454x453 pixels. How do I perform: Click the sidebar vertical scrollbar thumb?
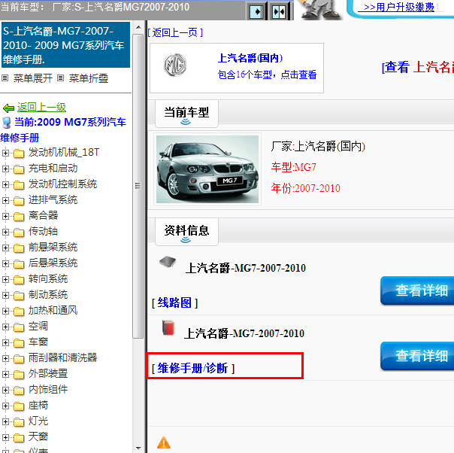(138, 186)
